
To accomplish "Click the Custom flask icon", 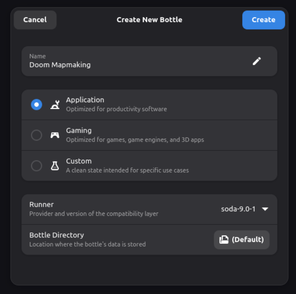I will 55,166.
